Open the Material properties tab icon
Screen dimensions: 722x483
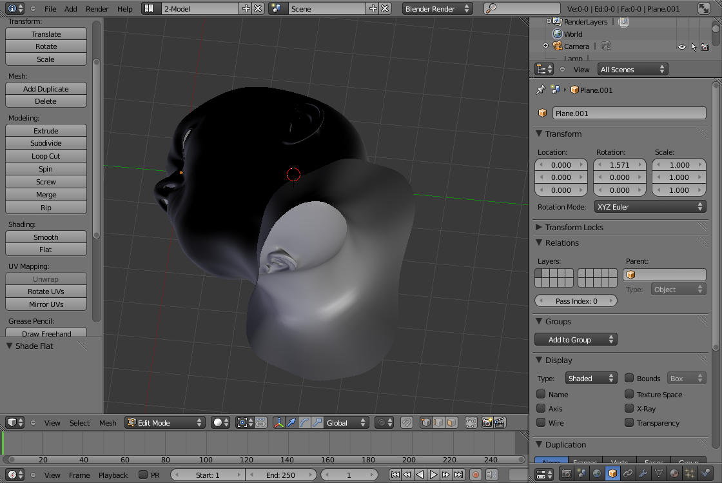click(674, 474)
